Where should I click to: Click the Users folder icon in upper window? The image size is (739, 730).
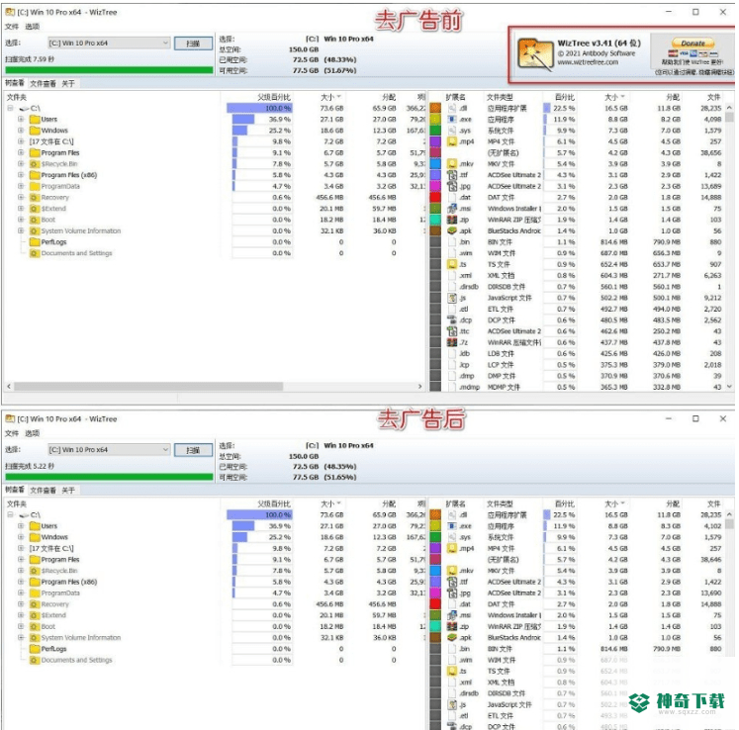click(35, 120)
